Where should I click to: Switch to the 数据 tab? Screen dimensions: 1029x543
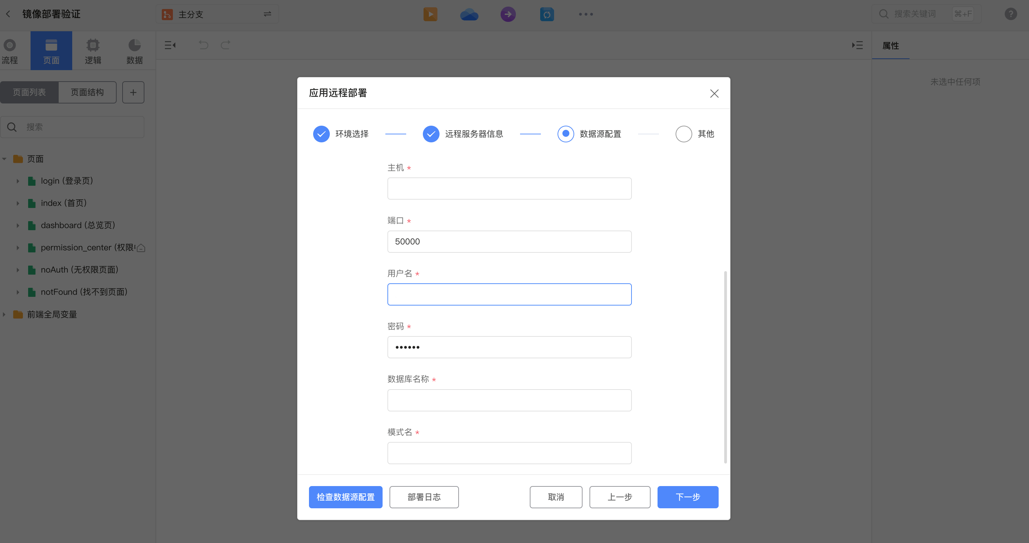(x=135, y=51)
